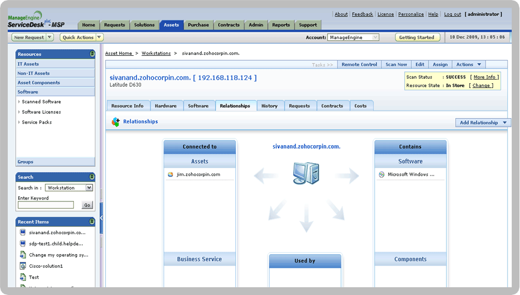Click jim.zohocorpin.com connected asset
The width and height of the screenshot is (520, 295).
[198, 175]
